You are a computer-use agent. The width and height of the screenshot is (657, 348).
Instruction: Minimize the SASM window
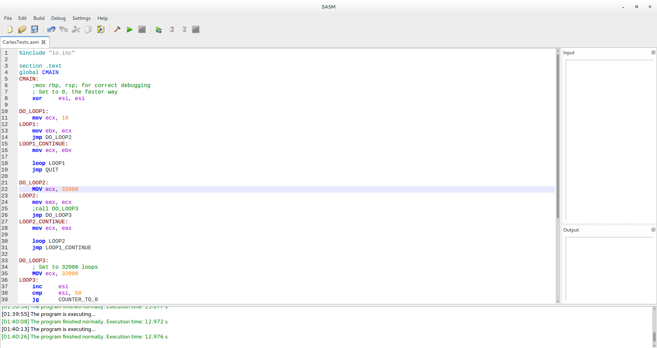point(623,7)
